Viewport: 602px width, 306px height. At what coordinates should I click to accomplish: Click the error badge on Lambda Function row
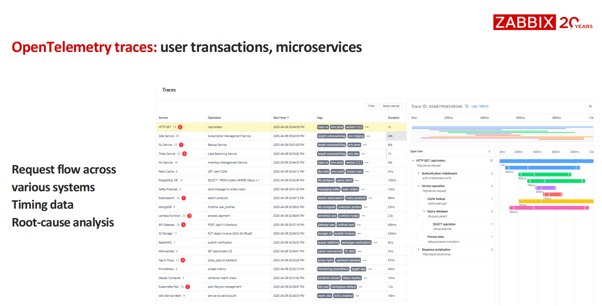click(190, 216)
